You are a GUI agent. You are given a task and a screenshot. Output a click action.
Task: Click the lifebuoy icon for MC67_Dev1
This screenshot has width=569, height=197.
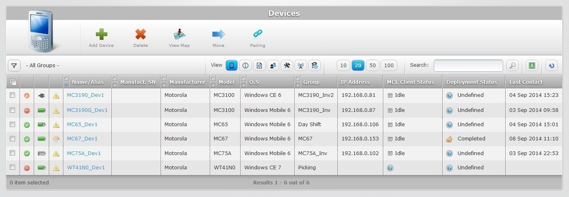56,139
